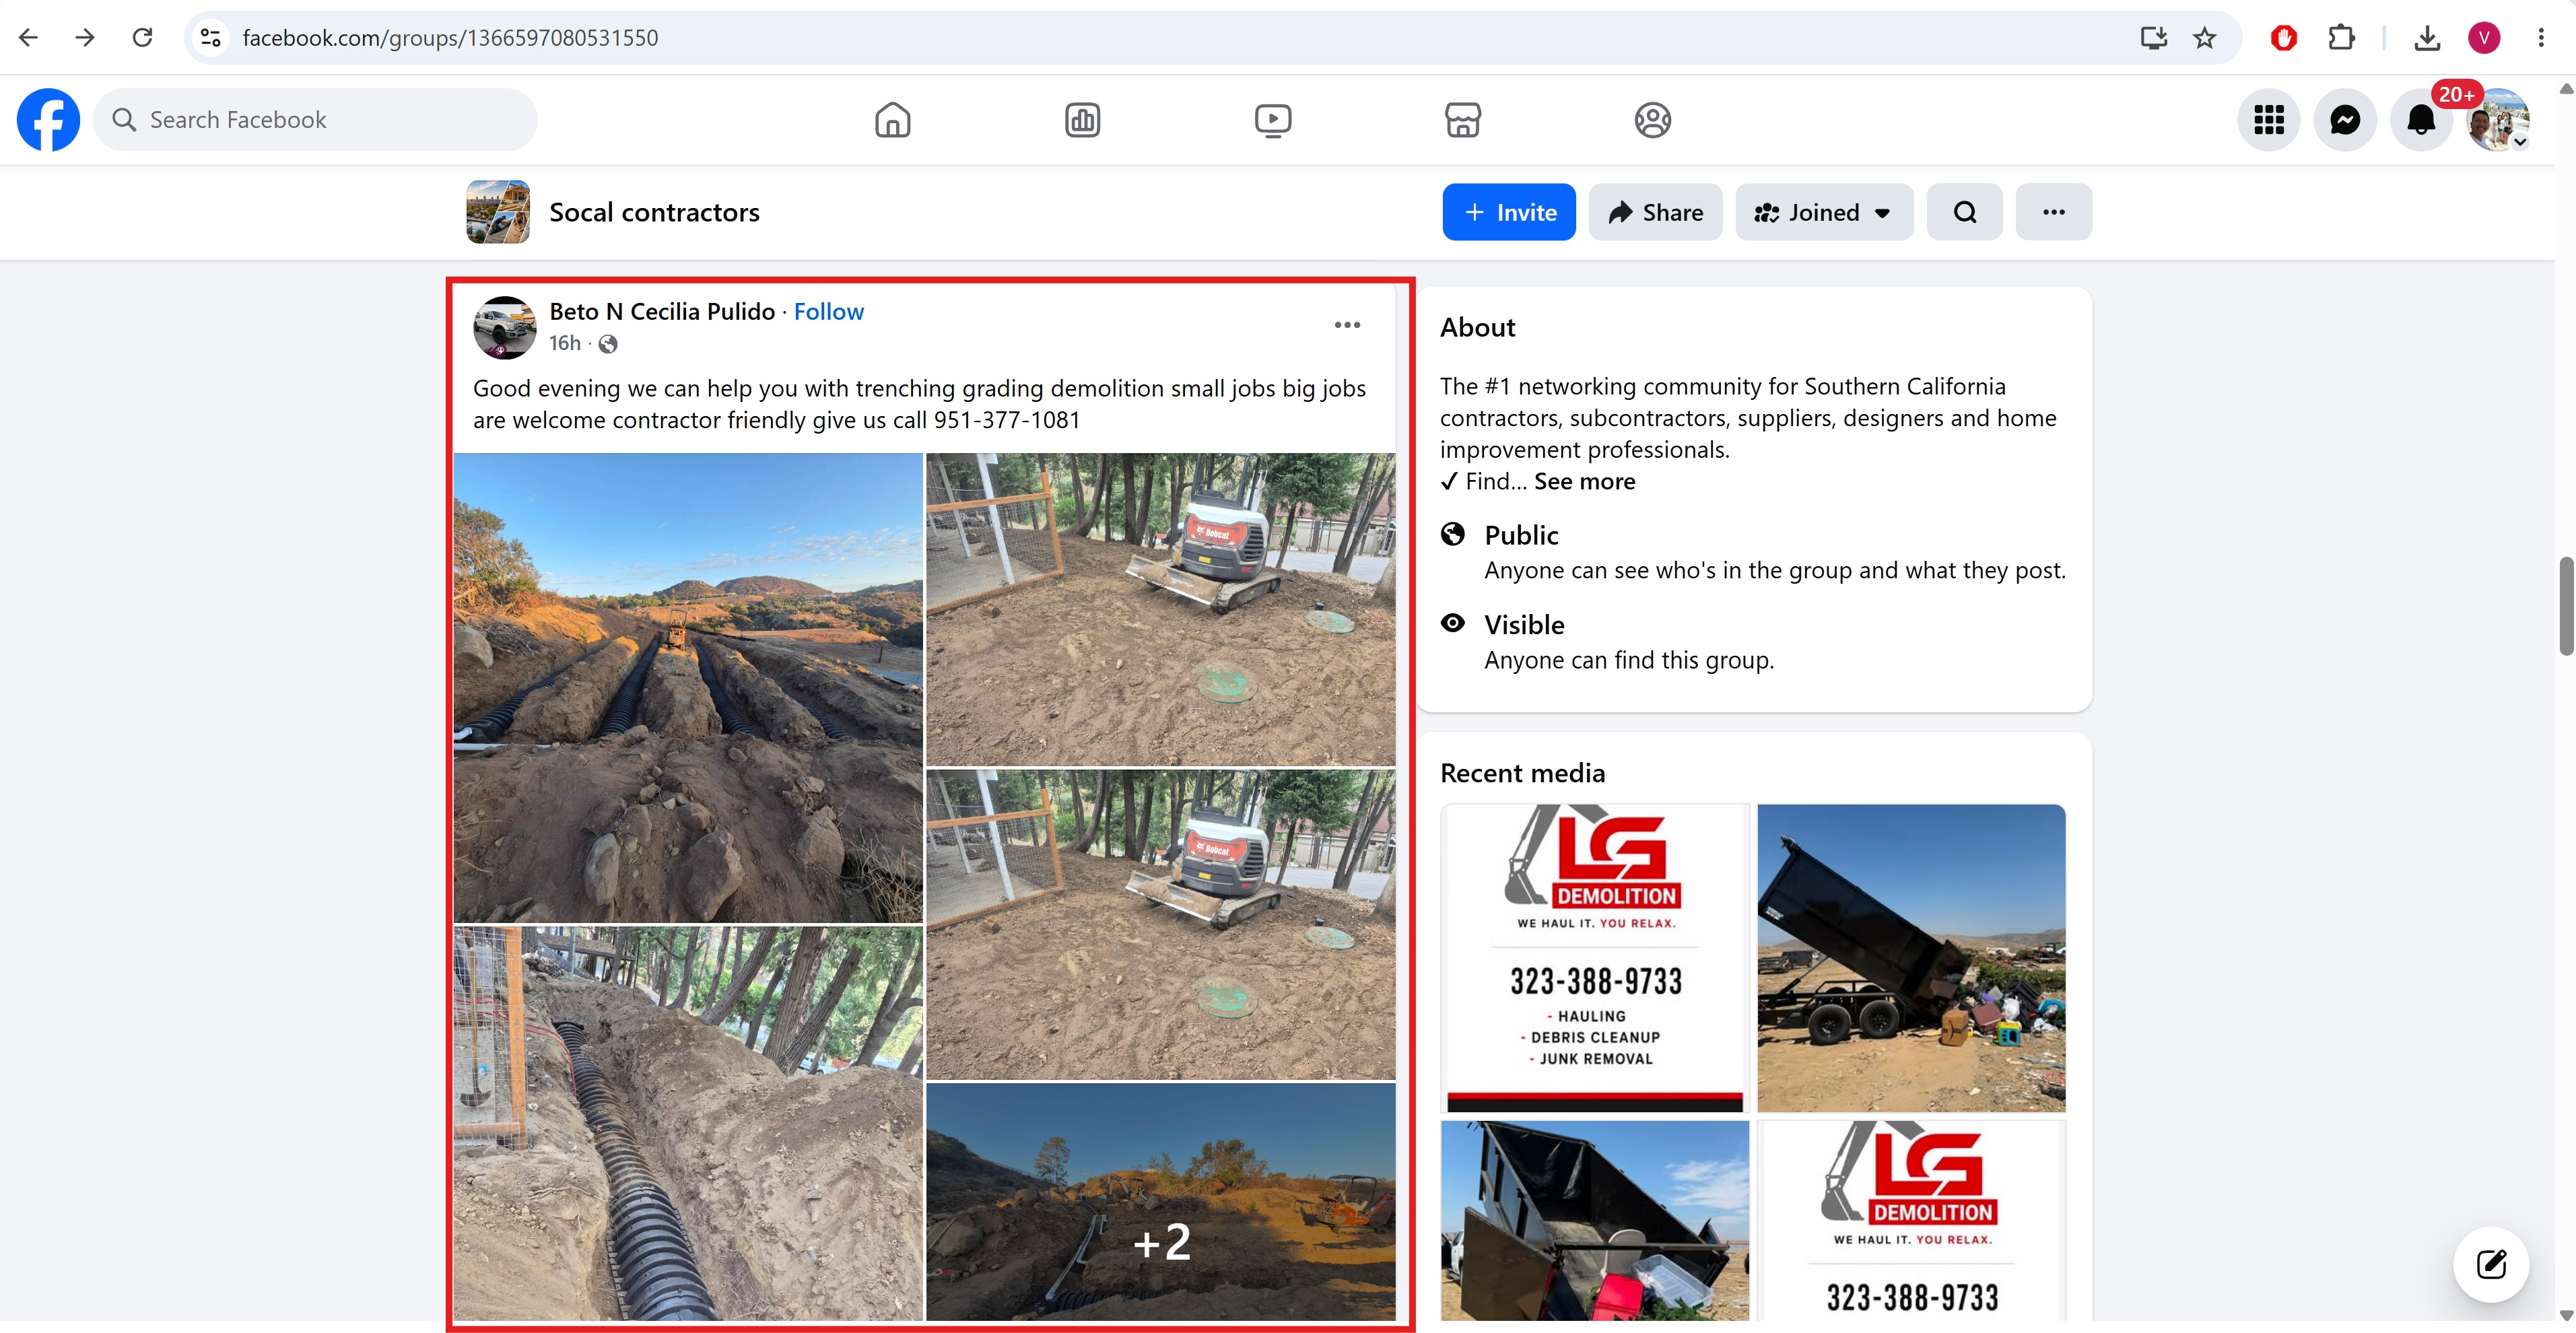
Task: Click the "Recent media" heading
Action: pos(1522,773)
